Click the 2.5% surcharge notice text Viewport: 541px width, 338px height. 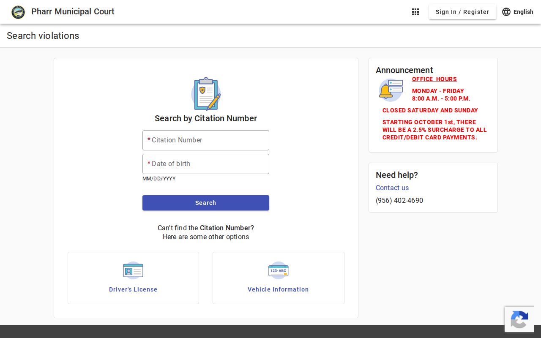(434, 130)
